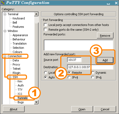This screenshot has height=114, width=119.
Task: Click the Cancel button
Action: point(105,109)
